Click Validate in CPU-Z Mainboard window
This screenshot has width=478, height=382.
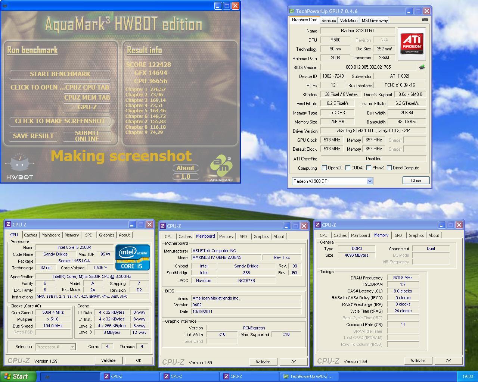coord(263,362)
